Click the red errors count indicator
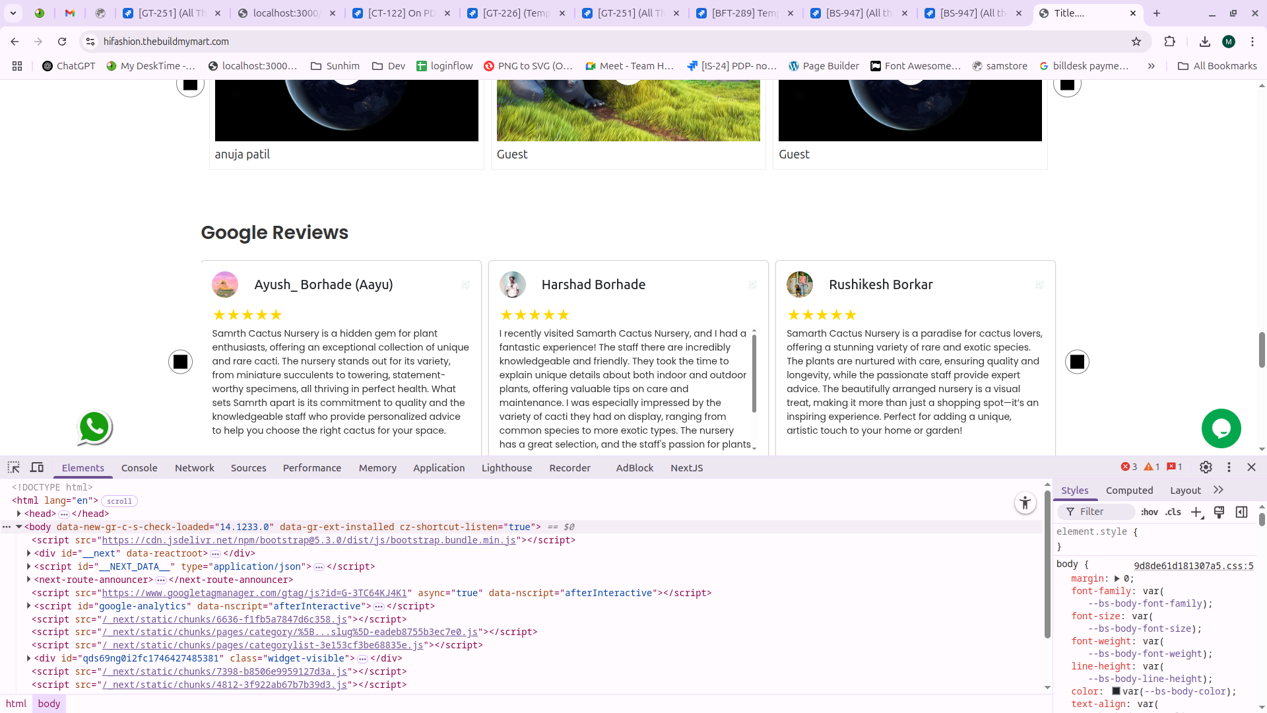 tap(1129, 467)
